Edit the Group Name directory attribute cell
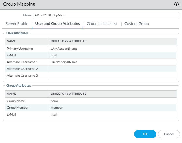The width and height of the screenshot is (182, 143). tap(113, 101)
